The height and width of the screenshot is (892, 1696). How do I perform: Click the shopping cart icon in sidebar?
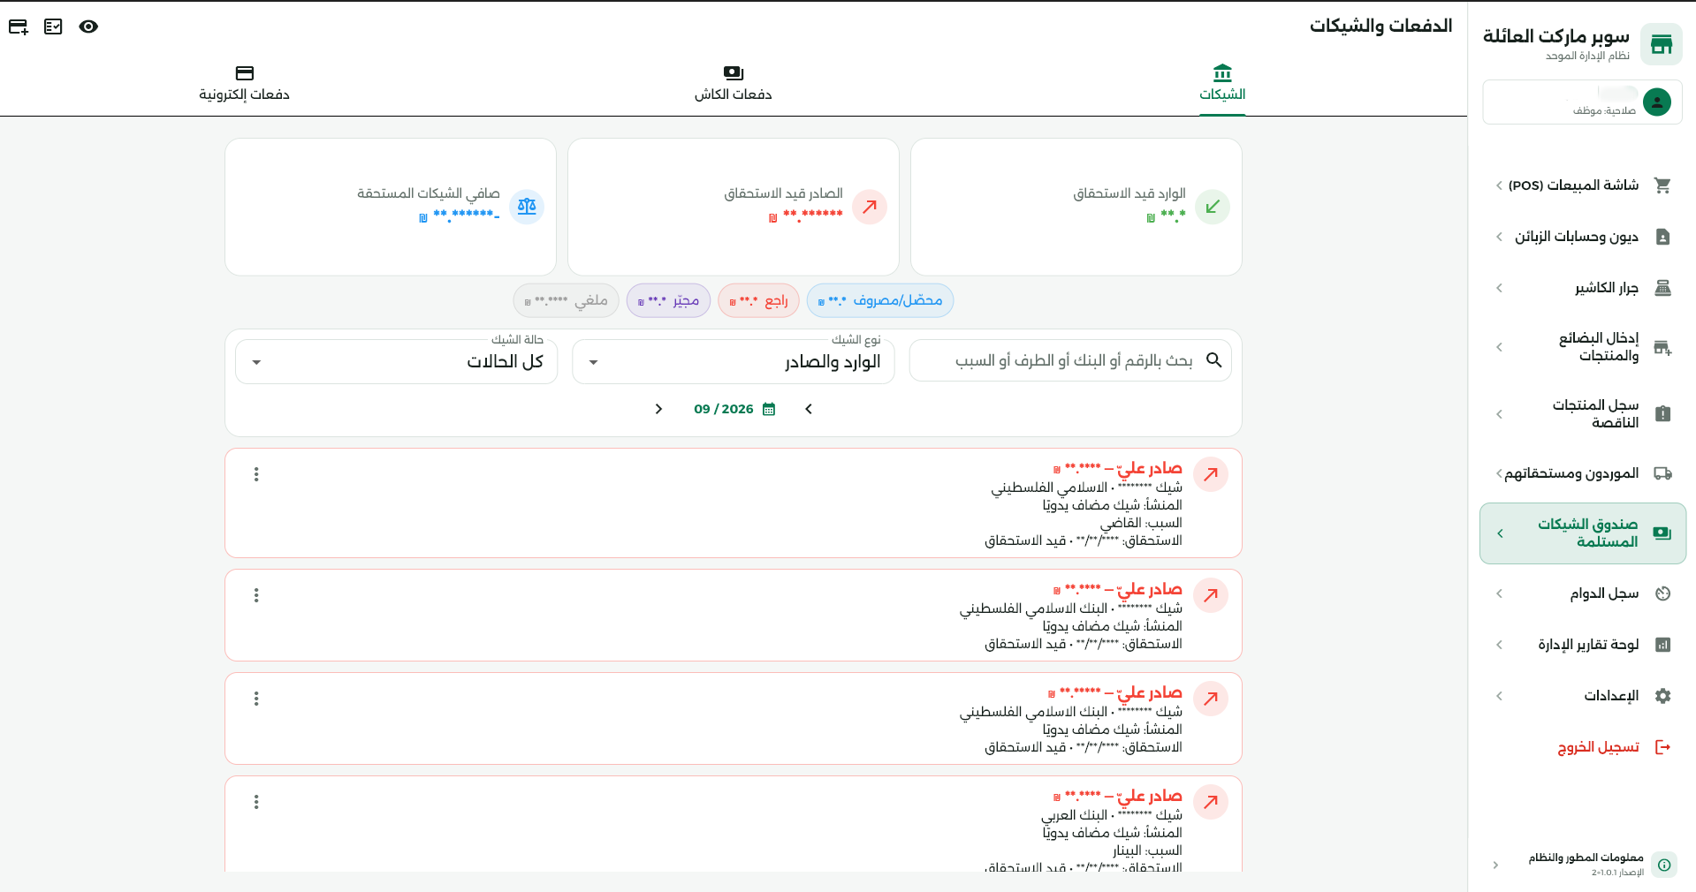click(1662, 185)
